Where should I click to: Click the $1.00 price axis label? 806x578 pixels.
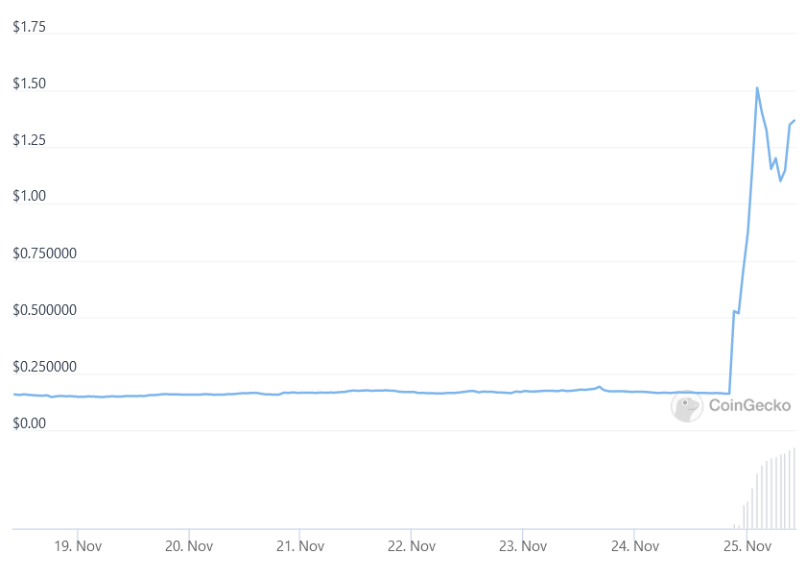30,196
